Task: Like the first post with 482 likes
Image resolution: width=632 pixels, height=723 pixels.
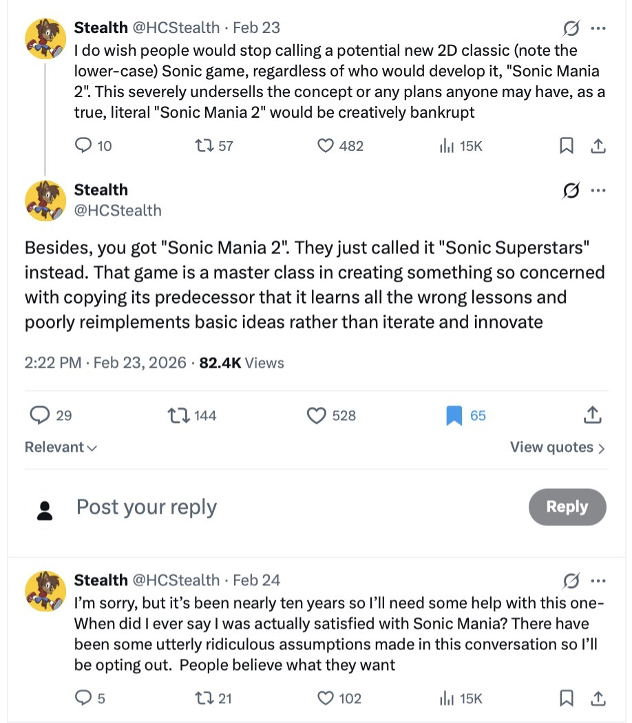Action: 325,146
